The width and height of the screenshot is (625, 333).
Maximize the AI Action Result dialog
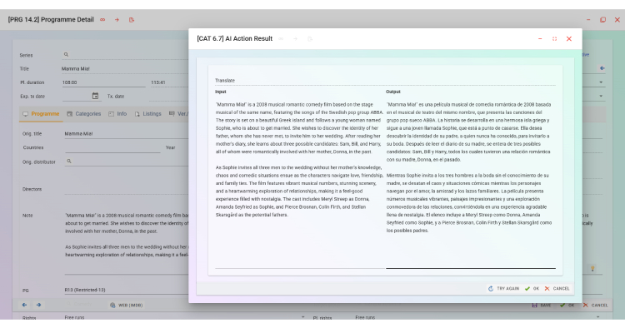click(x=554, y=38)
